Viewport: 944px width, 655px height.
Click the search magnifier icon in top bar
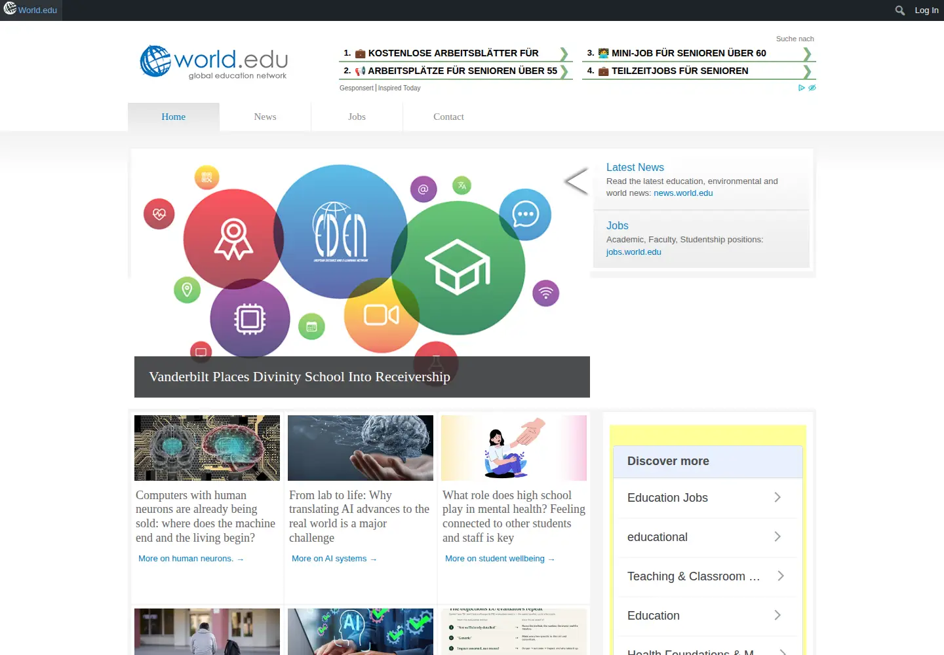pyautogui.click(x=900, y=10)
